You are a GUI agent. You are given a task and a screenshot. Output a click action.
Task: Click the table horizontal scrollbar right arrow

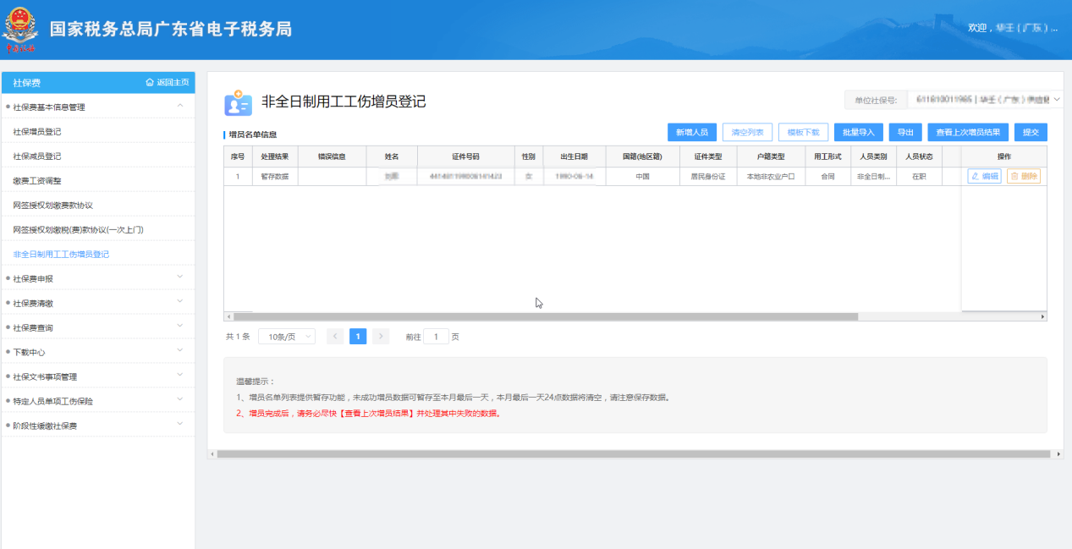(x=1042, y=316)
